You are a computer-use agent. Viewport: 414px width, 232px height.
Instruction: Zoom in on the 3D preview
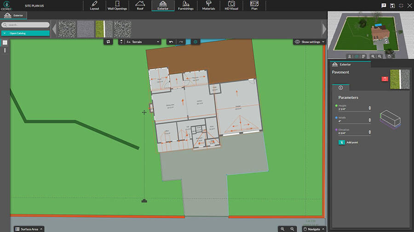(x=372, y=56)
